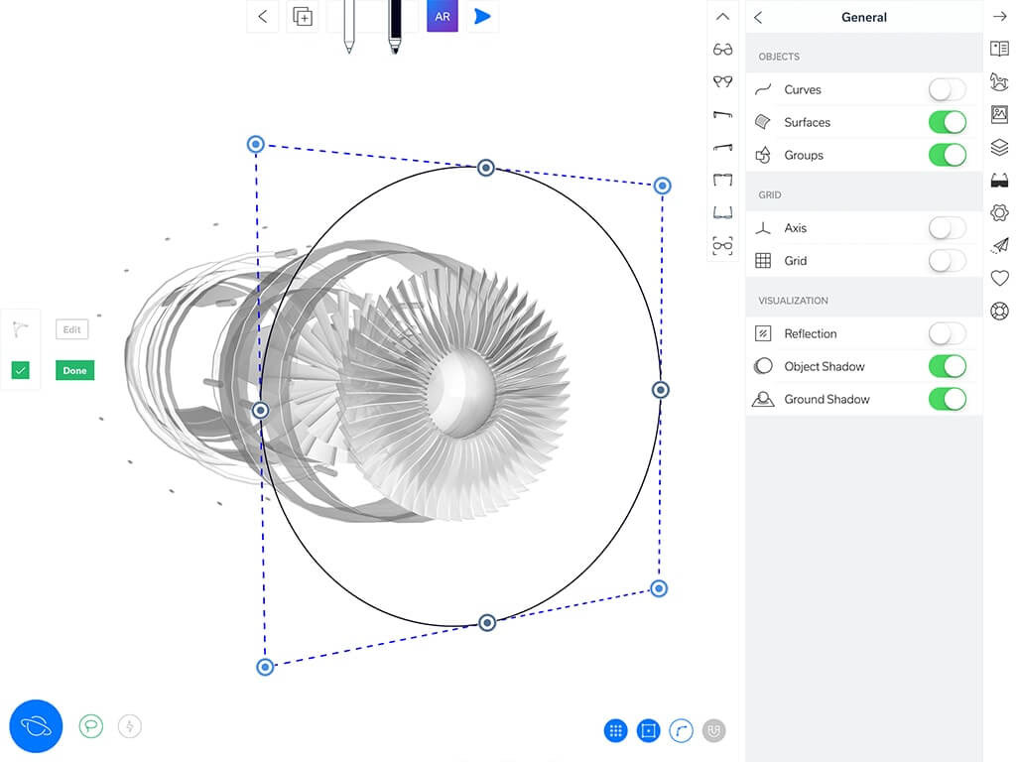Turn off the Ground Shadow toggle
The height and width of the screenshot is (762, 1016).
(x=947, y=399)
